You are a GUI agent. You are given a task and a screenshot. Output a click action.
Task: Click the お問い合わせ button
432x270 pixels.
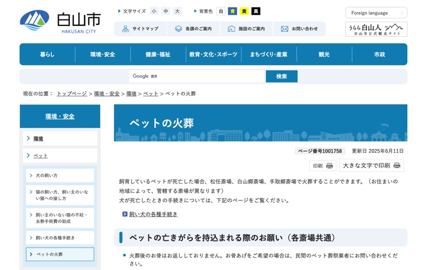point(300,29)
